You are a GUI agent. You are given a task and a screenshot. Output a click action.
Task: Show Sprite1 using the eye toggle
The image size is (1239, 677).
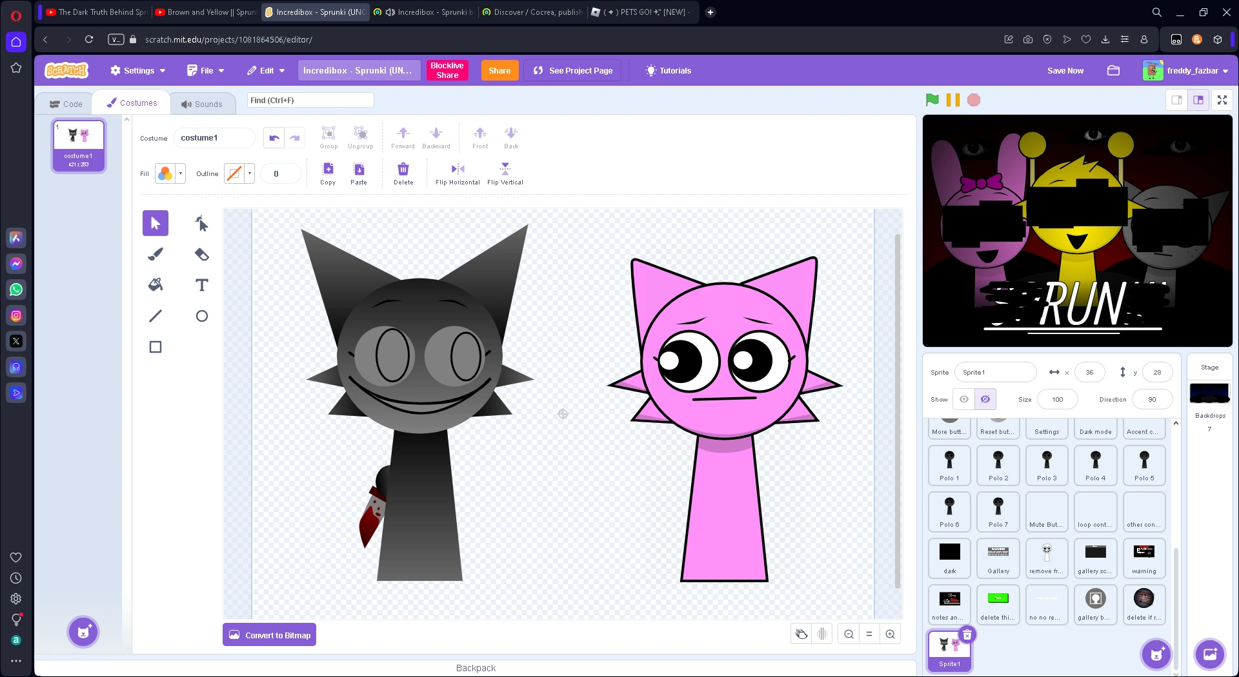[x=963, y=399]
